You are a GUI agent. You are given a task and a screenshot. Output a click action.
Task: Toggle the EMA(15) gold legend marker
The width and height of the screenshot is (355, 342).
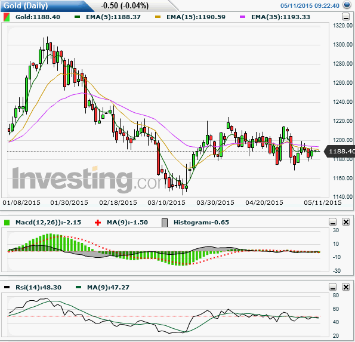pyautogui.click(x=158, y=17)
